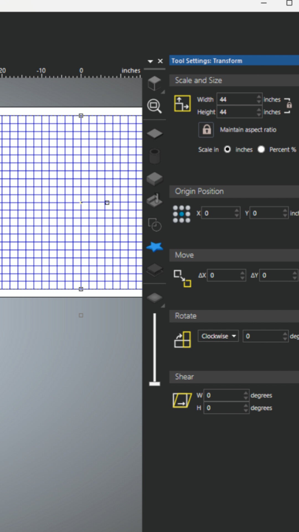Toggle Maintain aspect ratio lock button

pyautogui.click(x=206, y=130)
